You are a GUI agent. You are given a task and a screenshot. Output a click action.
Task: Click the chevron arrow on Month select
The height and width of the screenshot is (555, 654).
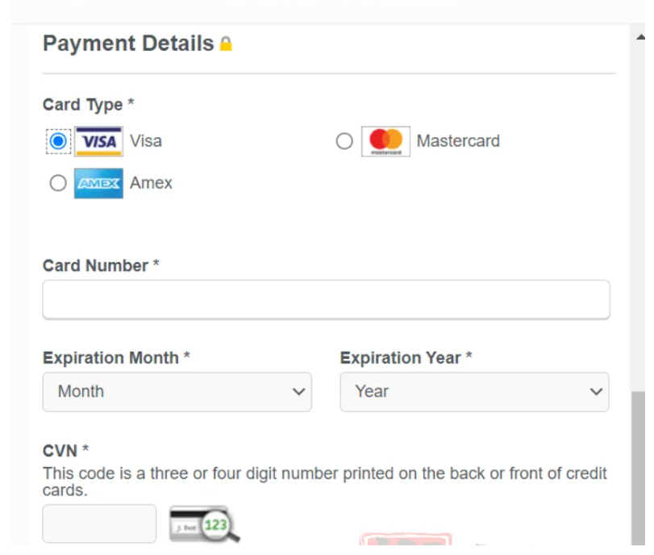tap(298, 392)
